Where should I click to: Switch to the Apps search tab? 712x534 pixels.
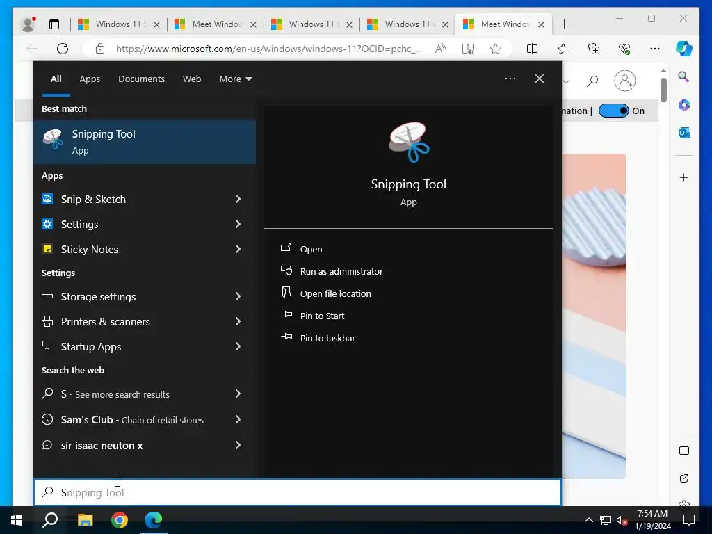[90, 79]
